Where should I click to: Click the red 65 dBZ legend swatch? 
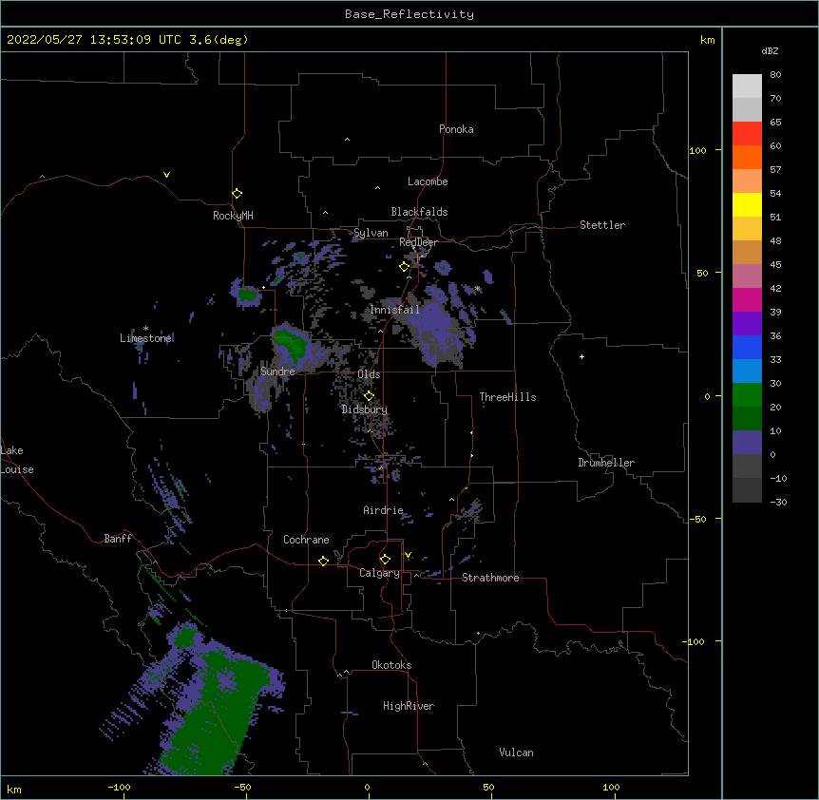pyautogui.click(x=747, y=134)
